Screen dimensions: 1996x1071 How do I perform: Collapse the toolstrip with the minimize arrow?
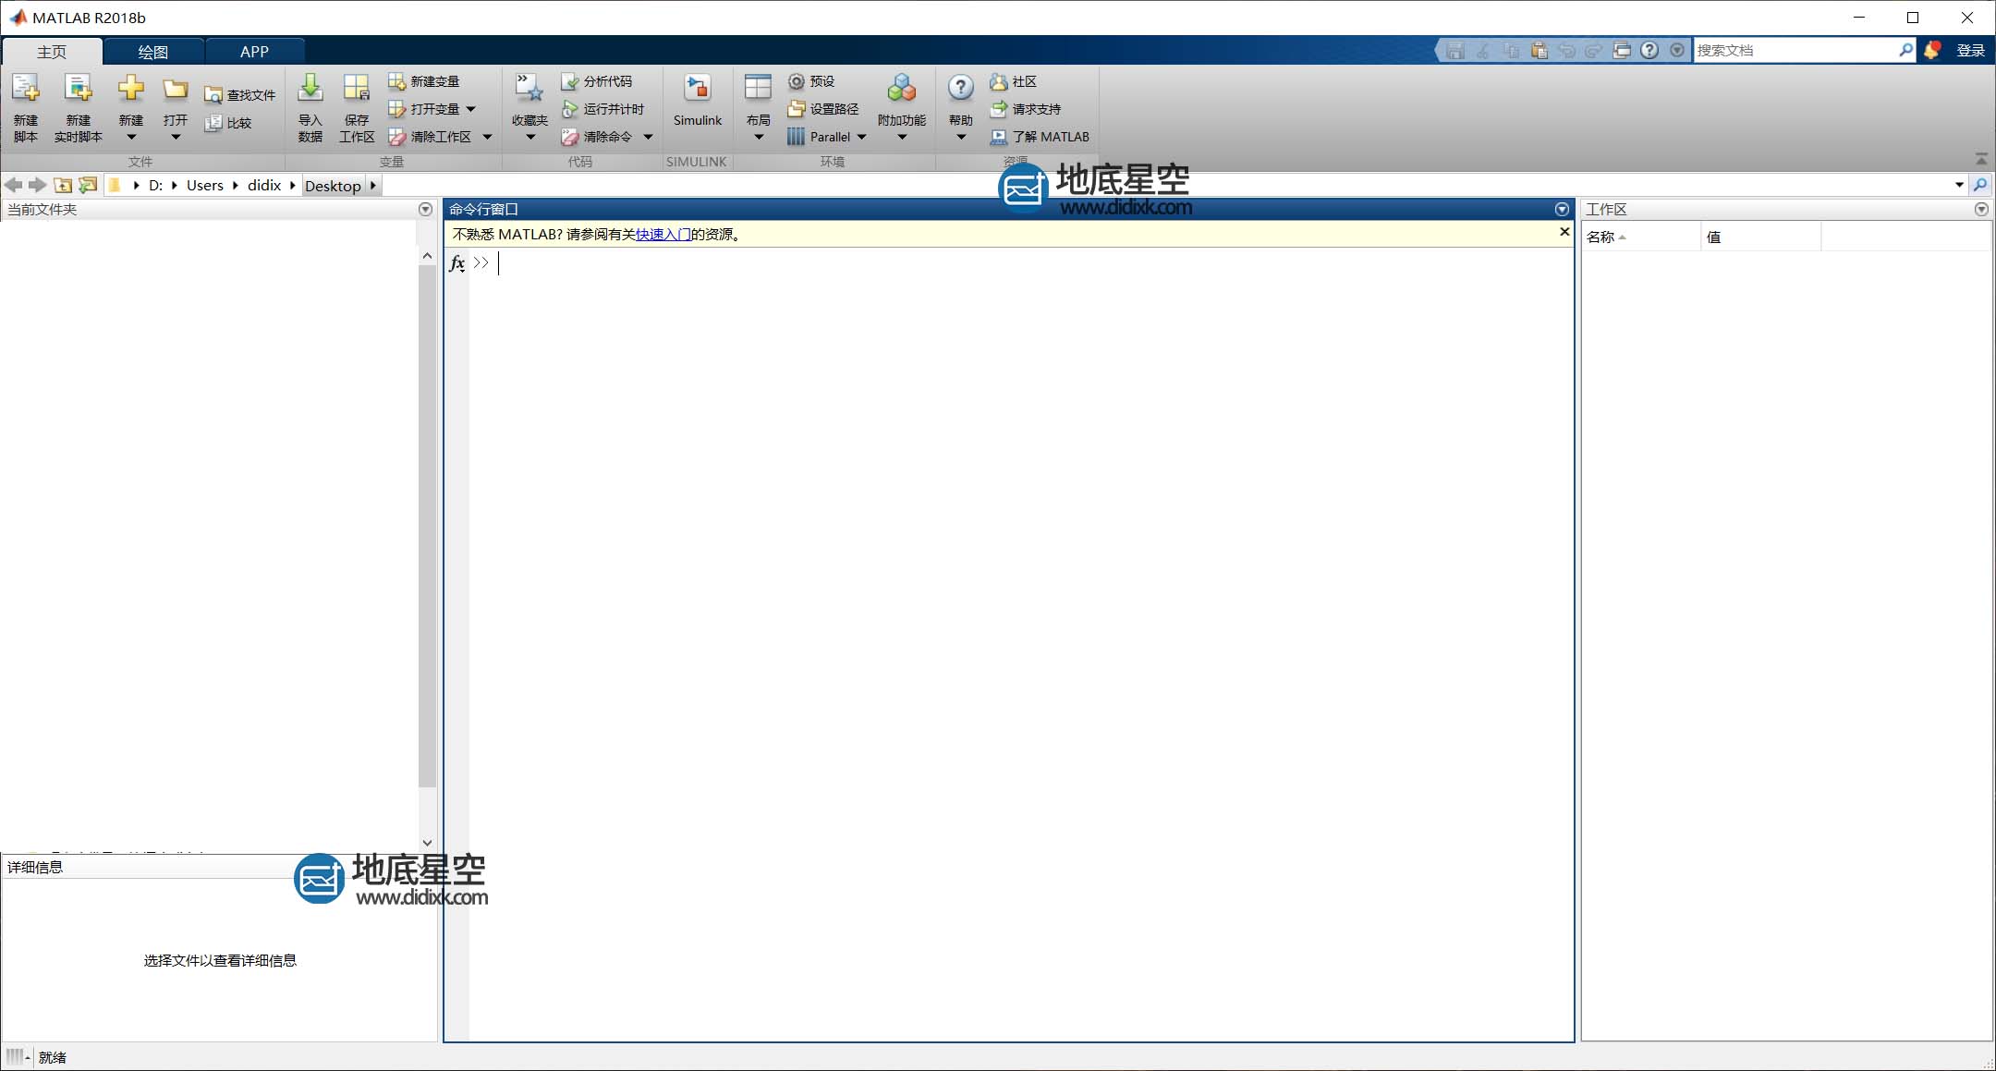pos(1981,159)
